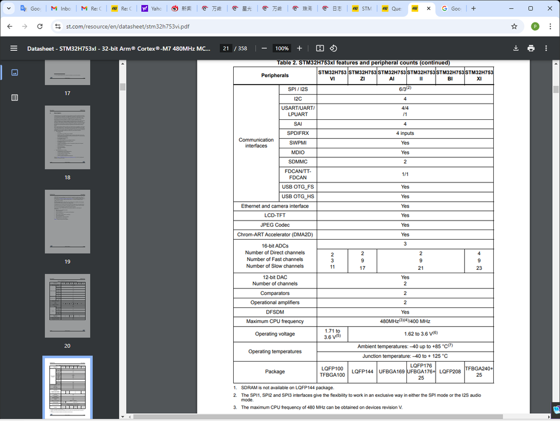Print the PDF document
This screenshot has width=560, height=421.
point(531,48)
